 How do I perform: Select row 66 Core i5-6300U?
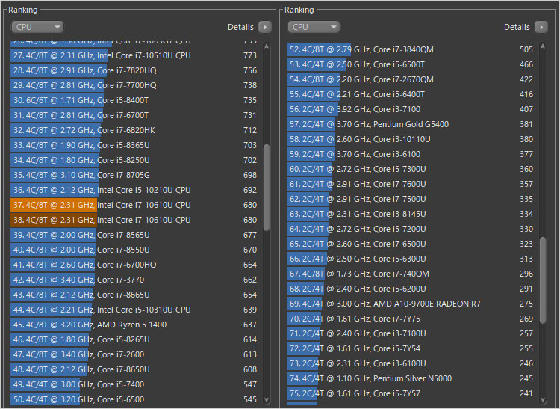click(411, 259)
